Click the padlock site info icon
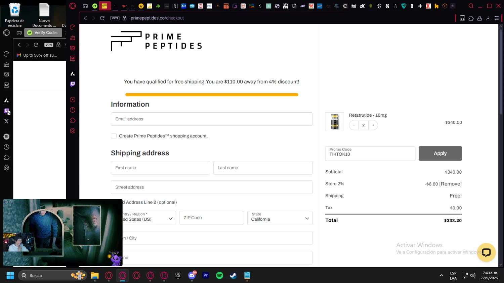This screenshot has width=504, height=283. tap(125, 18)
